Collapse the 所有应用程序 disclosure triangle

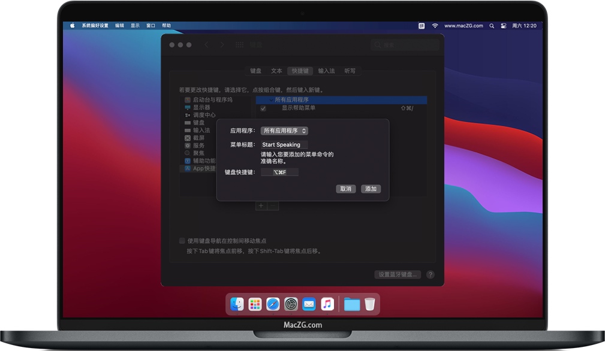pyautogui.click(x=270, y=100)
